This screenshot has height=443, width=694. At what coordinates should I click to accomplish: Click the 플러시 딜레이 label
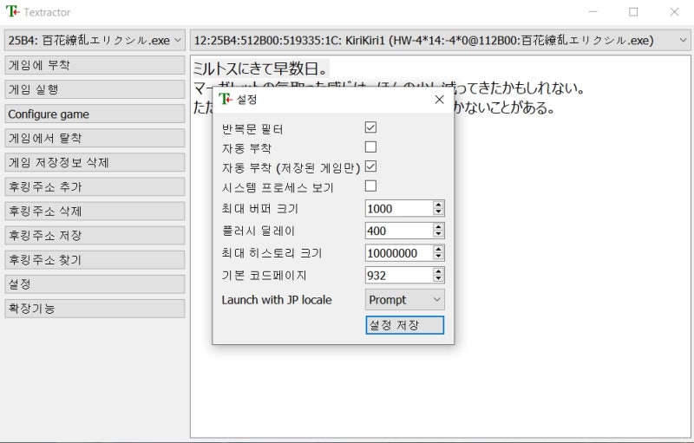258,231
